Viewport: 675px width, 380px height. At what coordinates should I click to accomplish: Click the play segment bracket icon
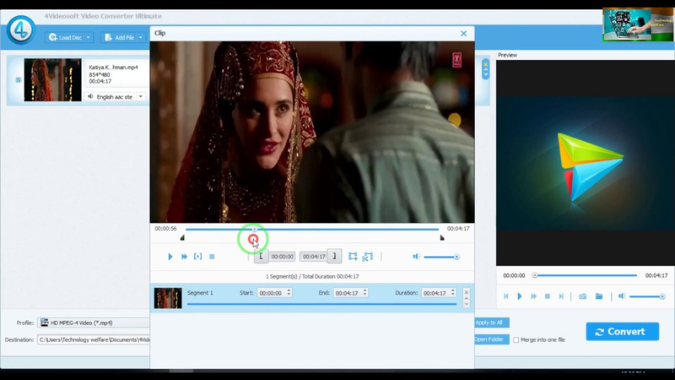point(198,257)
